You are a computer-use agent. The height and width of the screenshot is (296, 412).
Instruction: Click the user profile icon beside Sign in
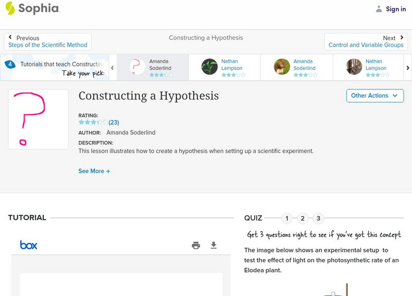[x=379, y=9]
